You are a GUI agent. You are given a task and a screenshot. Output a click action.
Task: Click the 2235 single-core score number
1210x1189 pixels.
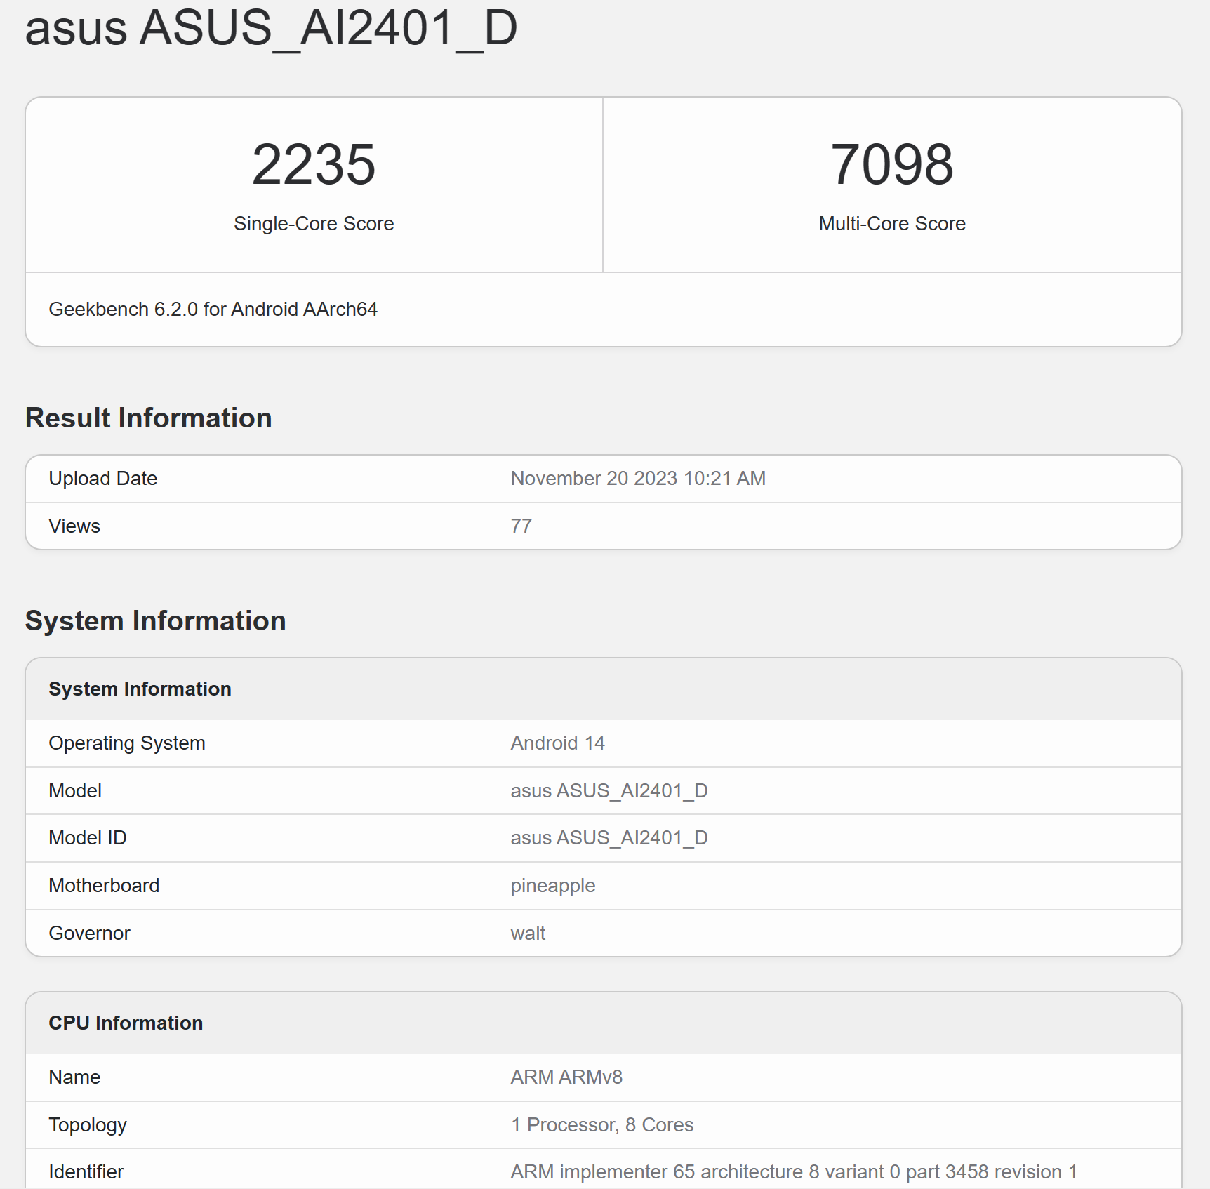314,165
